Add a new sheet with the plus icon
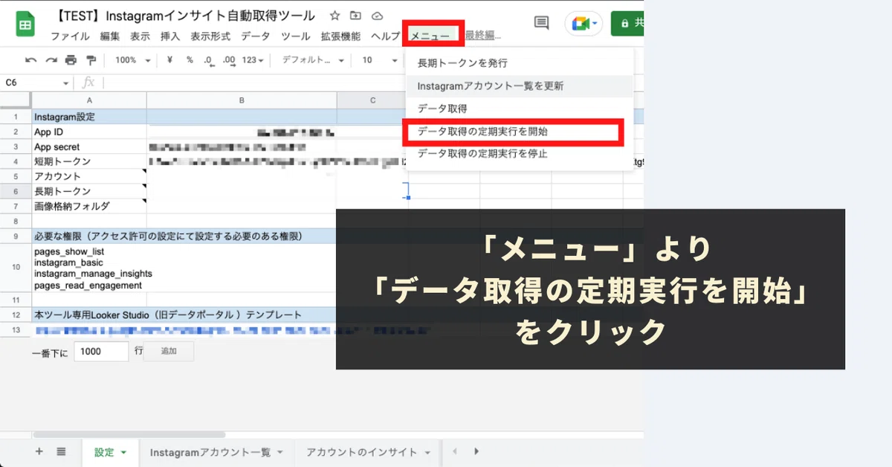The height and width of the screenshot is (467, 892). 39,451
